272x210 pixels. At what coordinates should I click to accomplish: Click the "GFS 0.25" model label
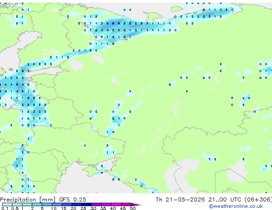73,200
